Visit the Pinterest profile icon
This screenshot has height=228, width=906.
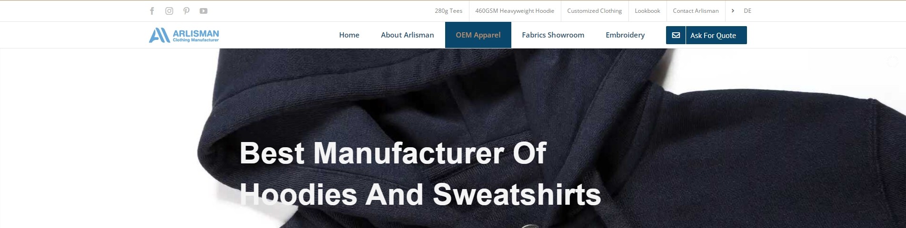186,11
